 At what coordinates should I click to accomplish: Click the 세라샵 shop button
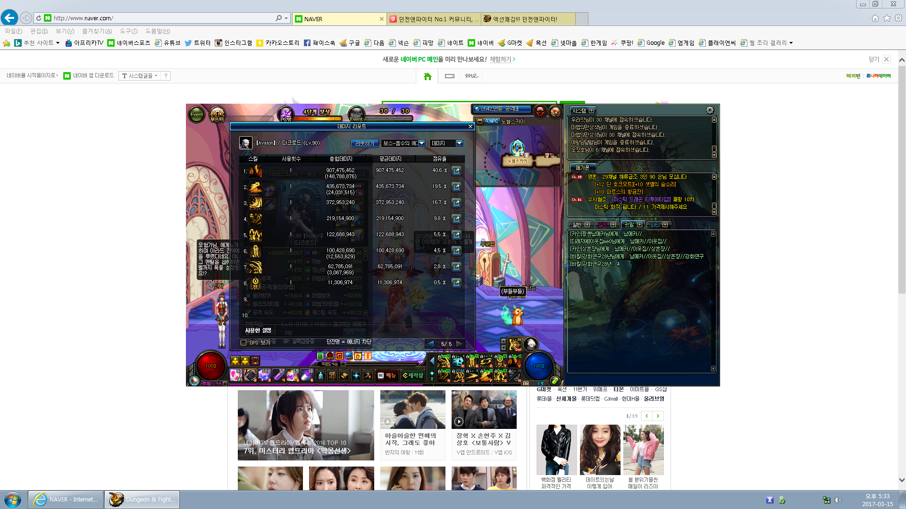point(412,376)
